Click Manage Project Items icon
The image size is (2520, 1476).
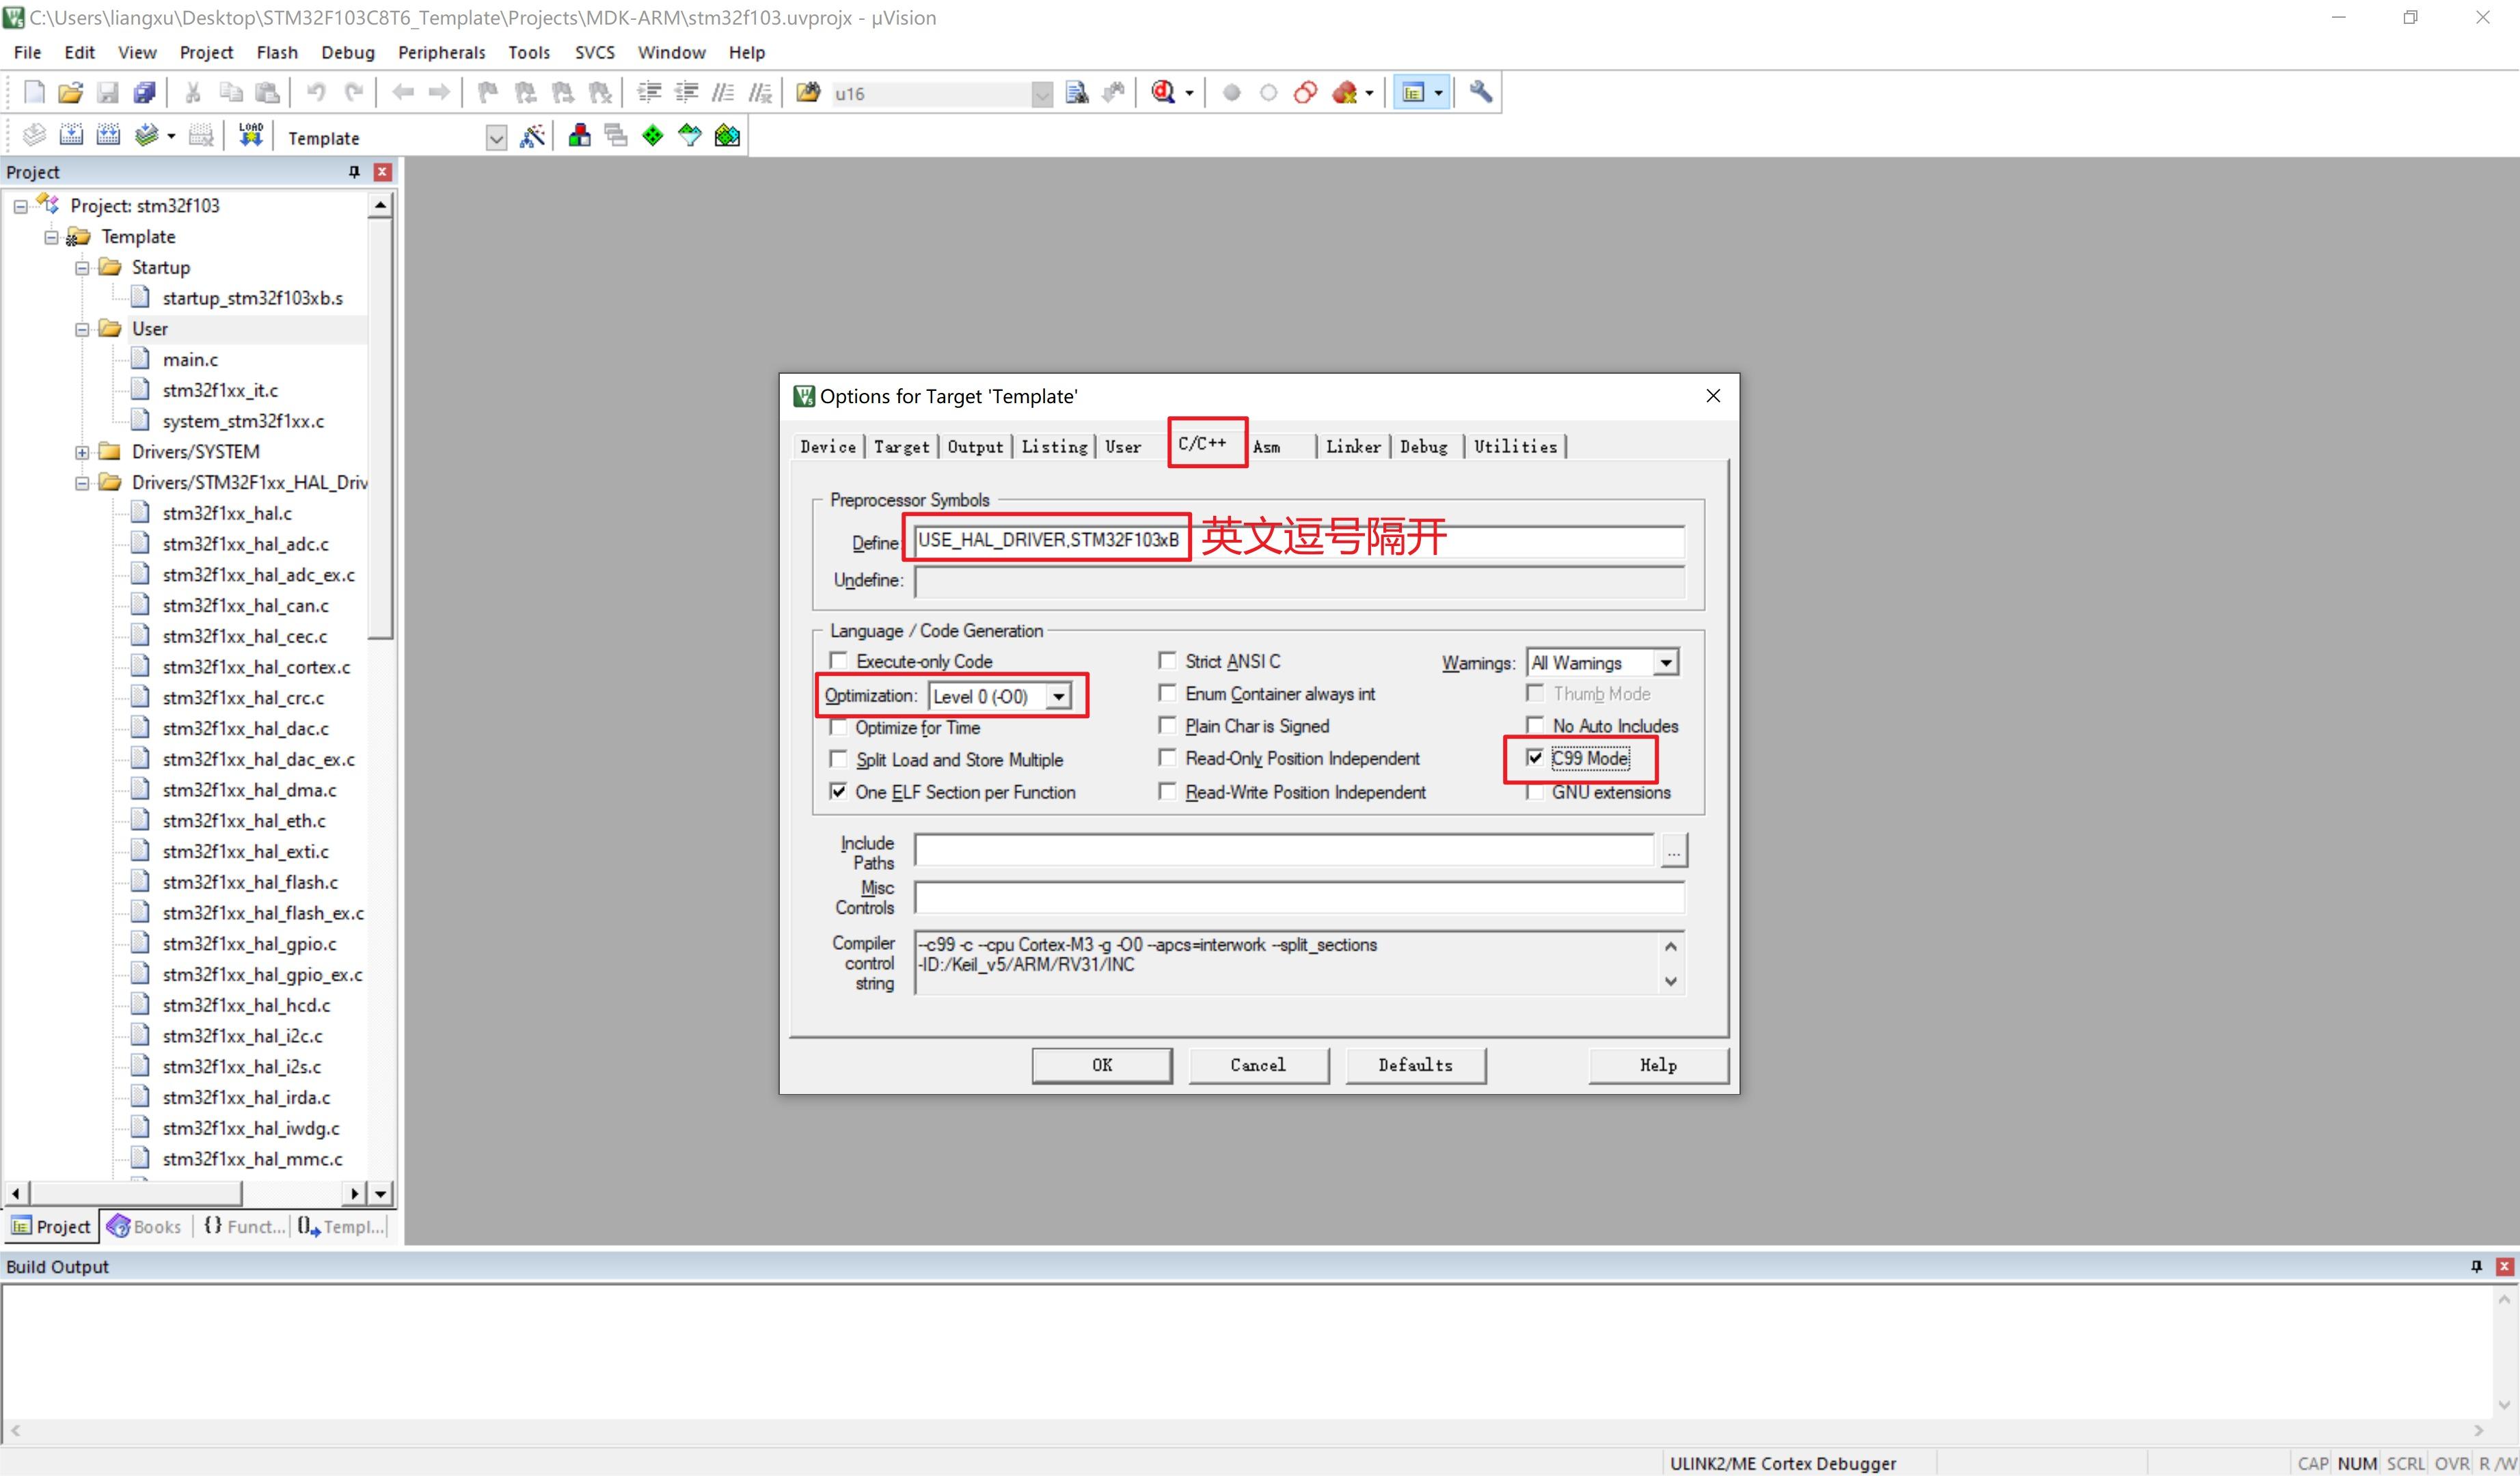click(579, 136)
